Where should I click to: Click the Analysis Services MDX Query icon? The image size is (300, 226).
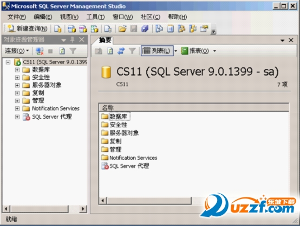pyautogui.click(x=71, y=29)
